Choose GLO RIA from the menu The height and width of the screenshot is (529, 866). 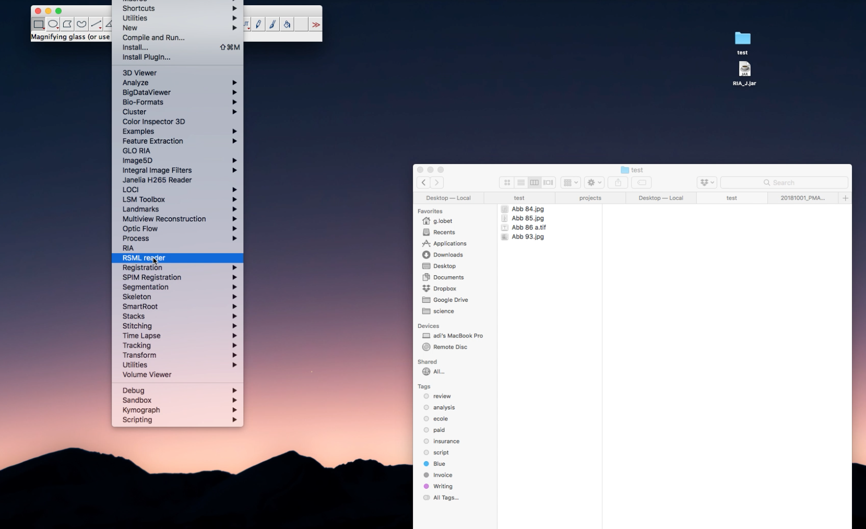point(177,151)
